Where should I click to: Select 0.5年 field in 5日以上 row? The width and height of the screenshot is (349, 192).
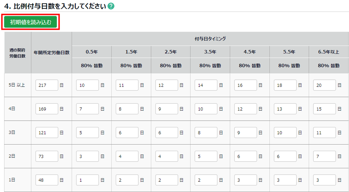click(x=88, y=85)
